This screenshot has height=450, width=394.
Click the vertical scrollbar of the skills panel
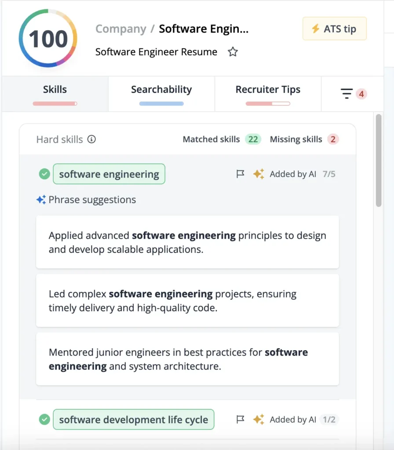pos(379,160)
